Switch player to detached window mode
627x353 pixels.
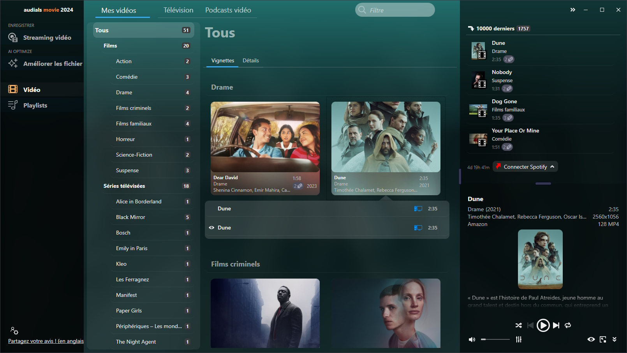603,339
